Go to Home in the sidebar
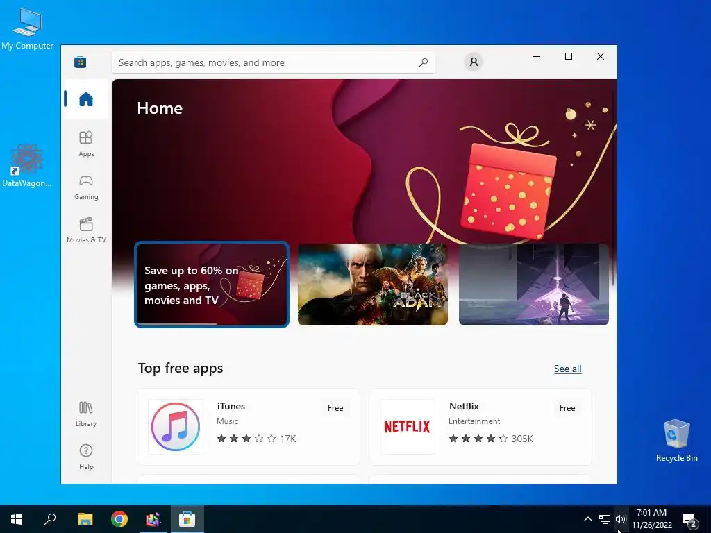This screenshot has width=711, height=533. [x=86, y=99]
